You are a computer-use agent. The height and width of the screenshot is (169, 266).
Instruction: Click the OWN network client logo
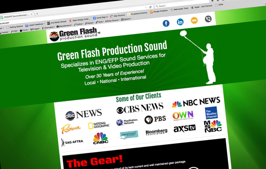(x=183, y=115)
